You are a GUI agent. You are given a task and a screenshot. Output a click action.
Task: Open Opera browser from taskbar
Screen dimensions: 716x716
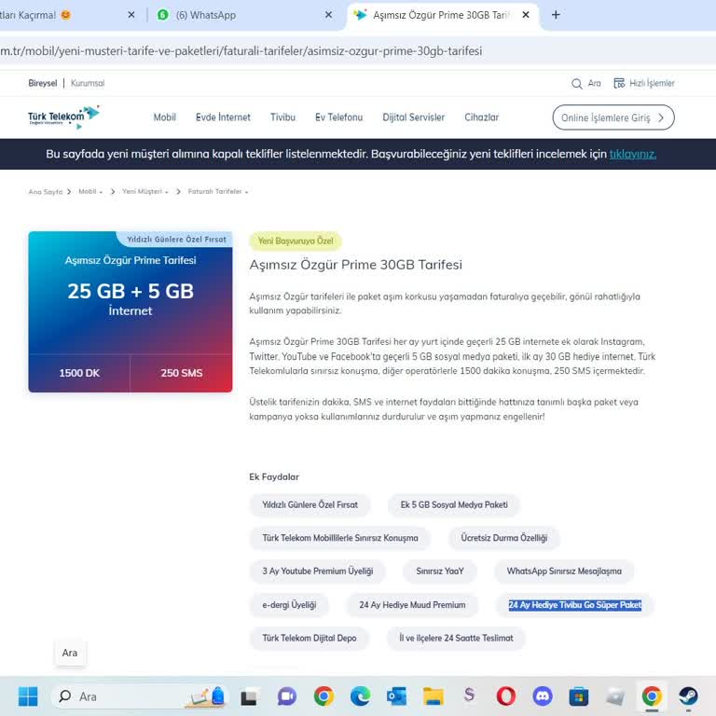[x=506, y=696]
